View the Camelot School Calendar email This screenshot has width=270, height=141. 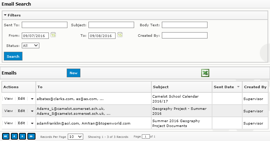[8, 99]
